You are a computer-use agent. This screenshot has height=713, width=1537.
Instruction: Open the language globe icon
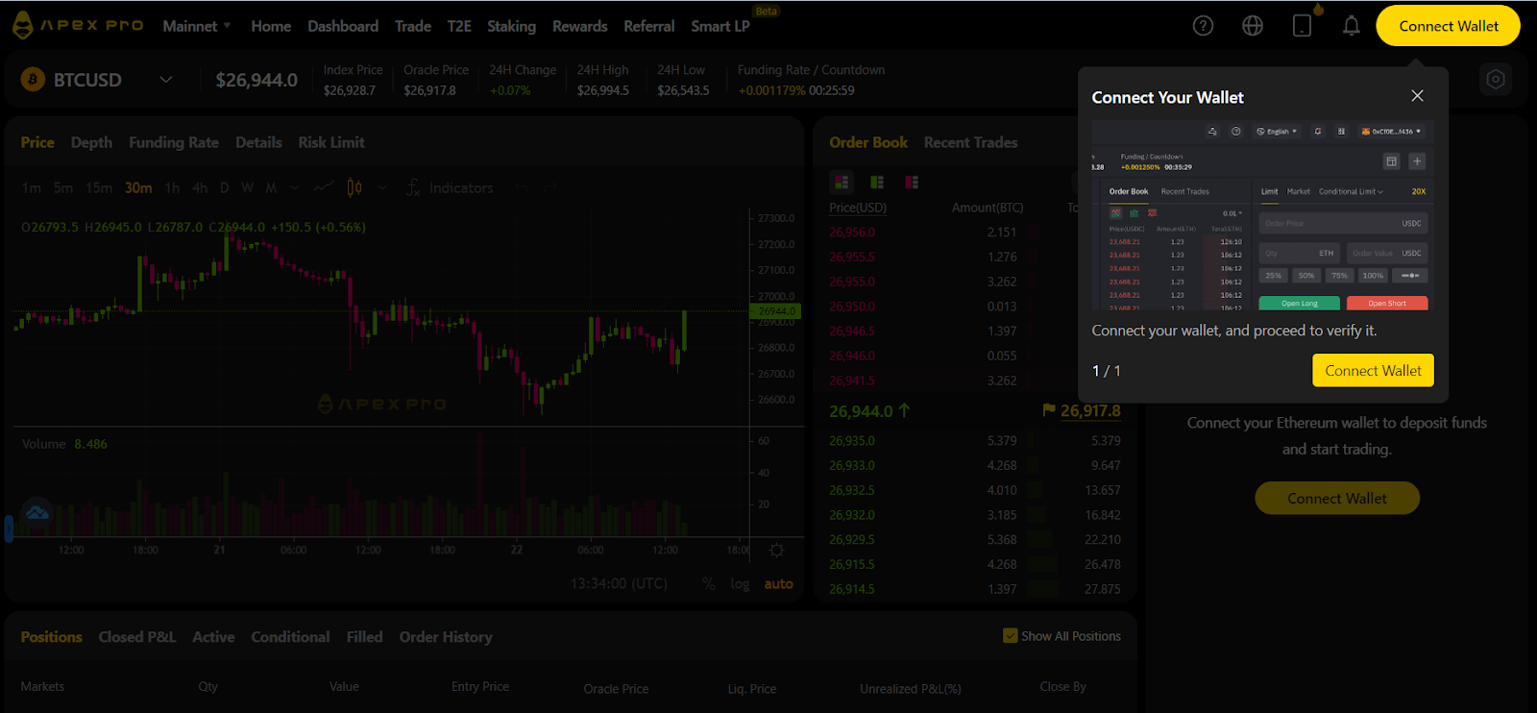click(1253, 26)
